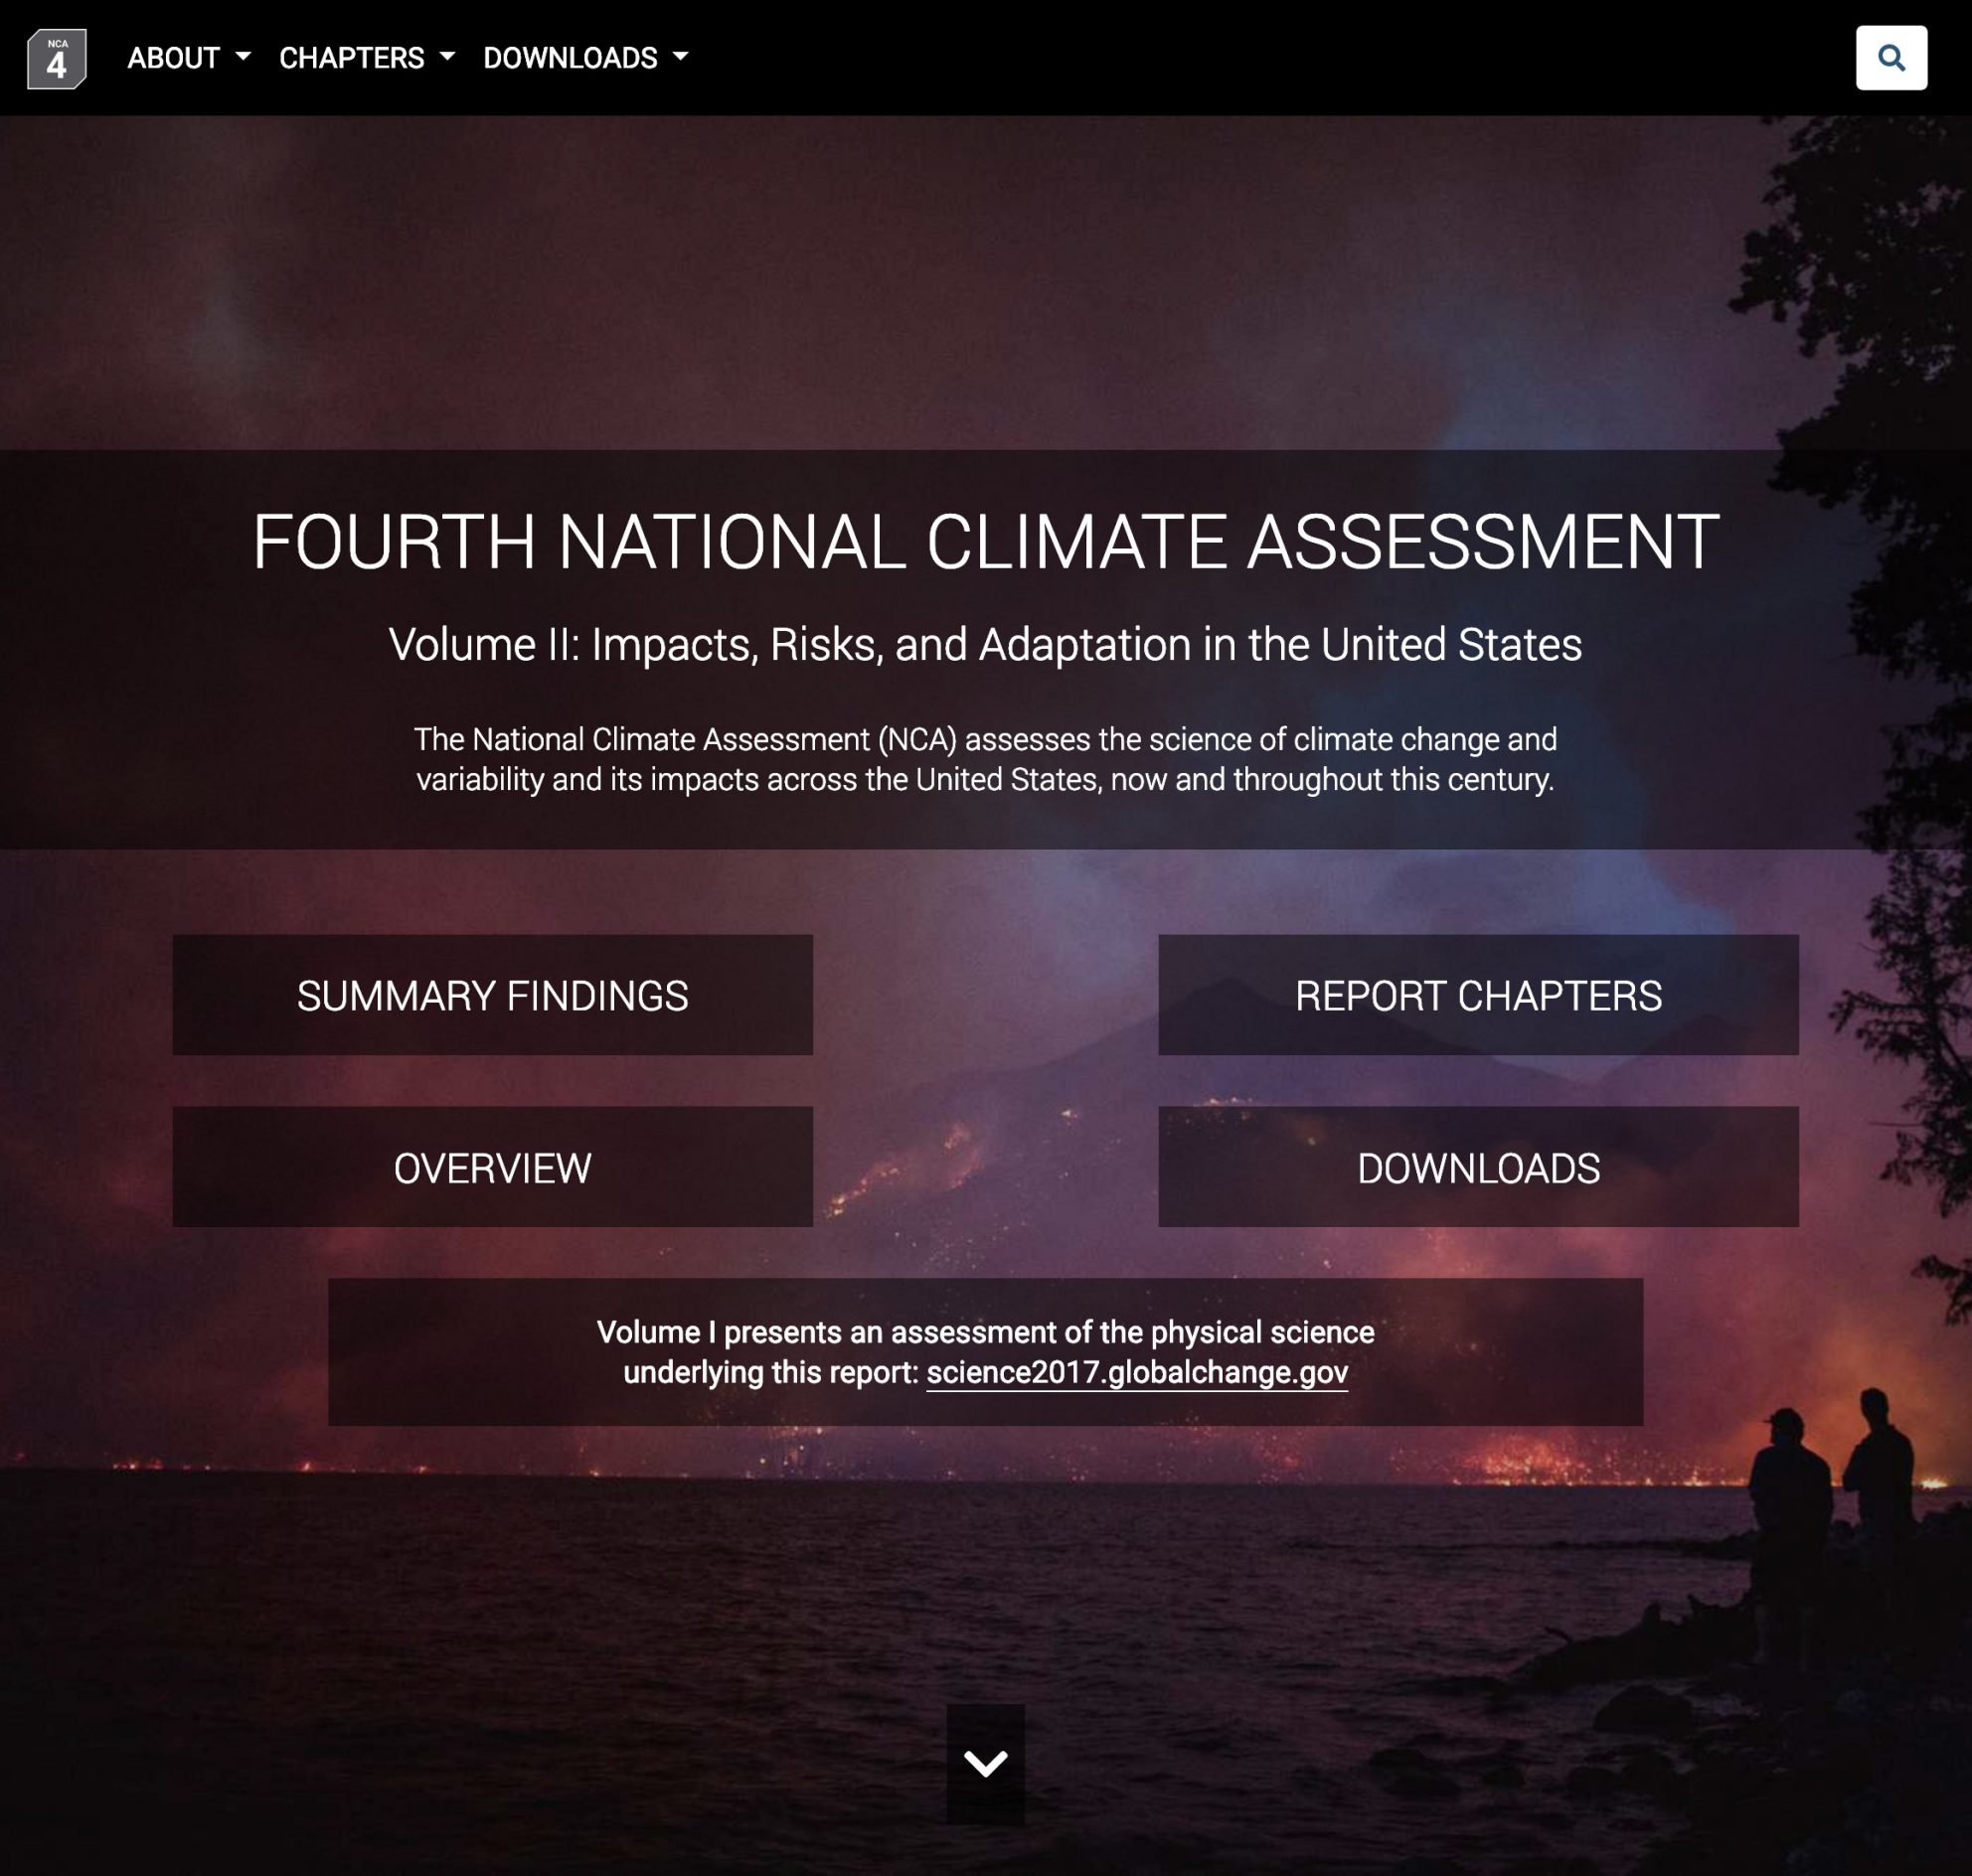Open the REPORT CHAPTERS button
This screenshot has height=1876, width=1972.
click(x=1478, y=995)
